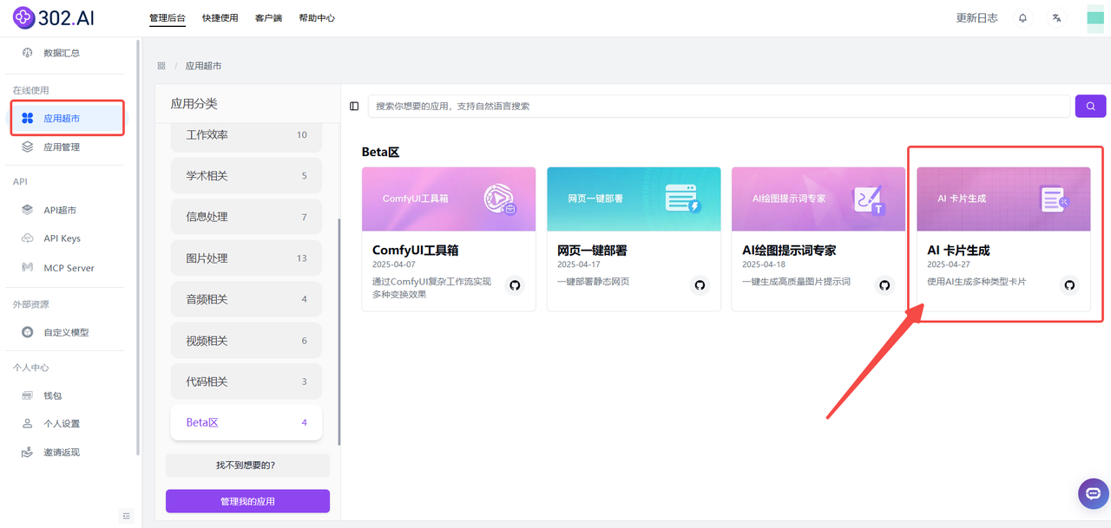Open the chat support bubble
Viewport: 1111px width, 528px height.
click(x=1094, y=493)
